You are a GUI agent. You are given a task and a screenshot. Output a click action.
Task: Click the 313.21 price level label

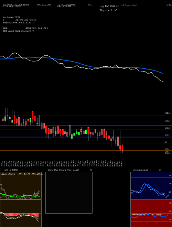tap(168, 121)
